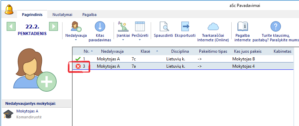This screenshot has height=126, width=299.
Task: Open the Pagalba tab
Action: click(x=90, y=15)
